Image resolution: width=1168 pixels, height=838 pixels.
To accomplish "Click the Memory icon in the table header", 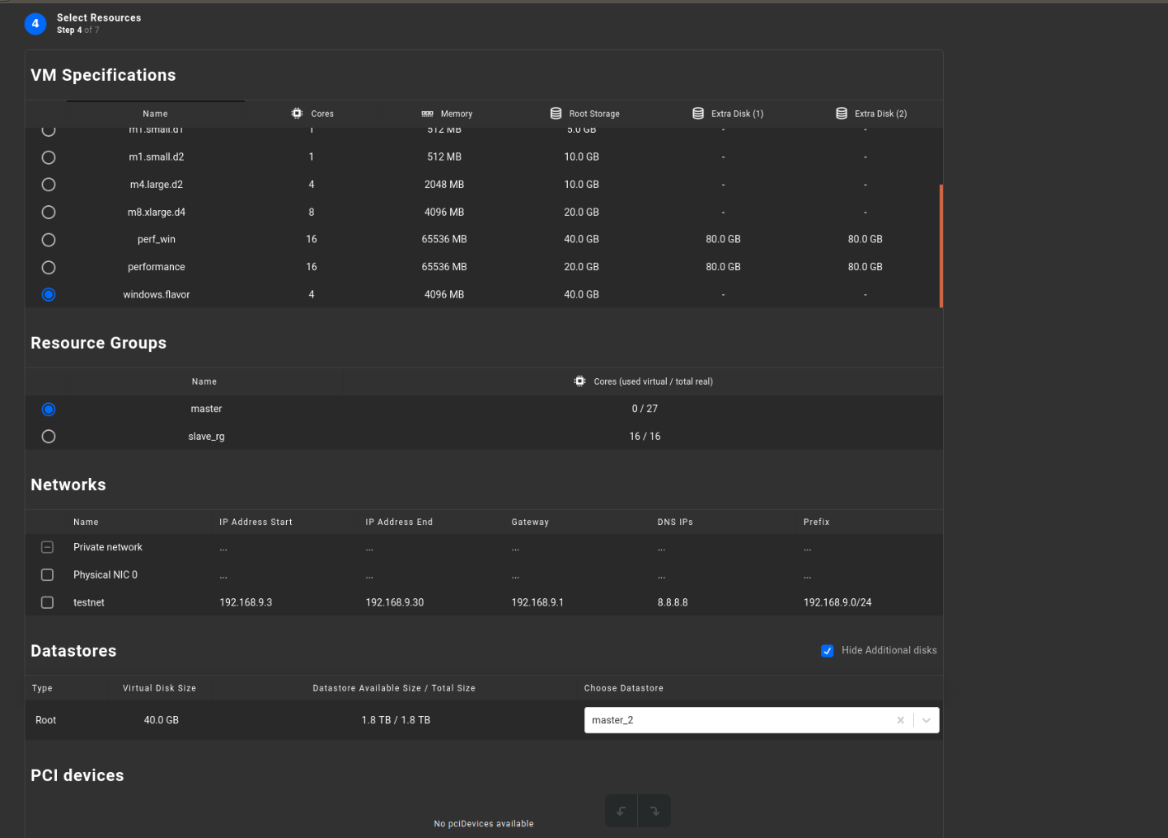I will [427, 114].
